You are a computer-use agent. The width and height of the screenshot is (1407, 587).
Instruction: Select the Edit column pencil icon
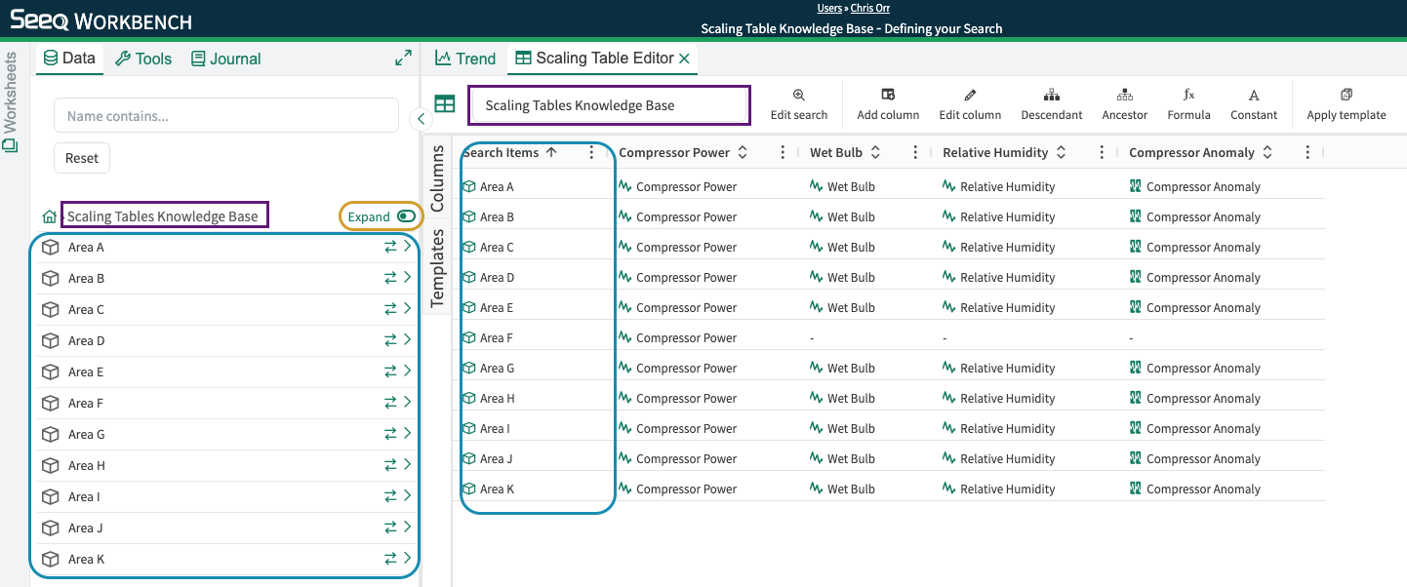[x=970, y=96]
